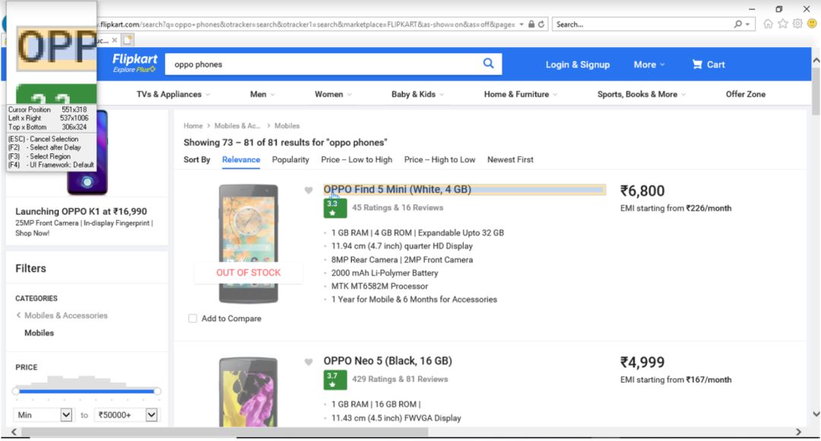Sort by Price High to Low

point(439,159)
